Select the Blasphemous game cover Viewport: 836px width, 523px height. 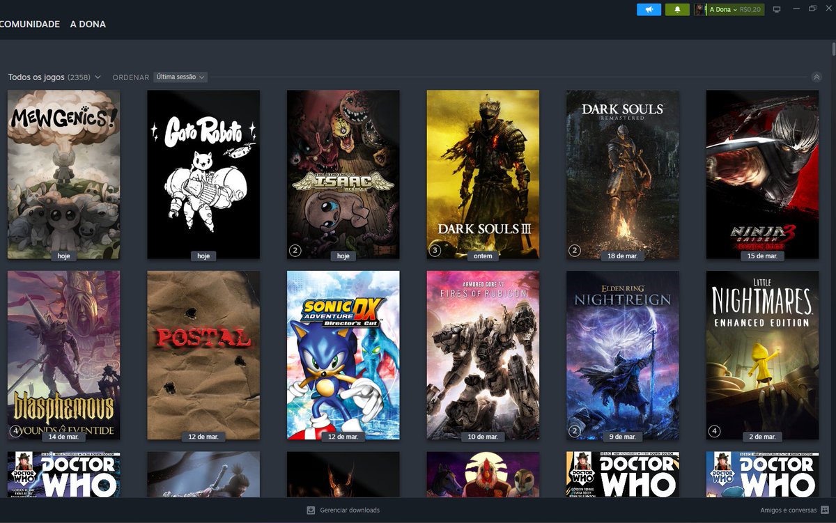click(x=63, y=355)
